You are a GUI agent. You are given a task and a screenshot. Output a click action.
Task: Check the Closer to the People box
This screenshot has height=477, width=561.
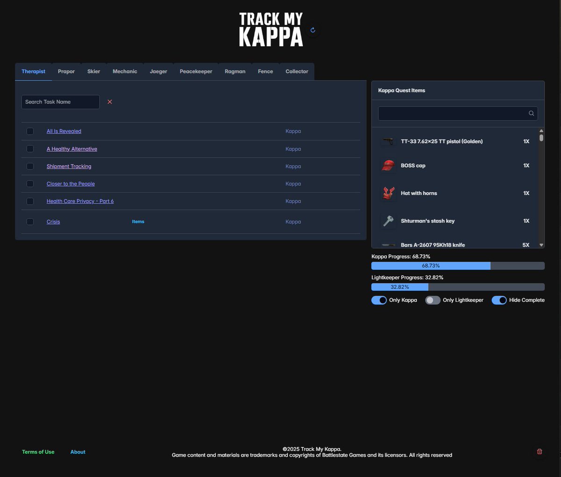(x=30, y=184)
